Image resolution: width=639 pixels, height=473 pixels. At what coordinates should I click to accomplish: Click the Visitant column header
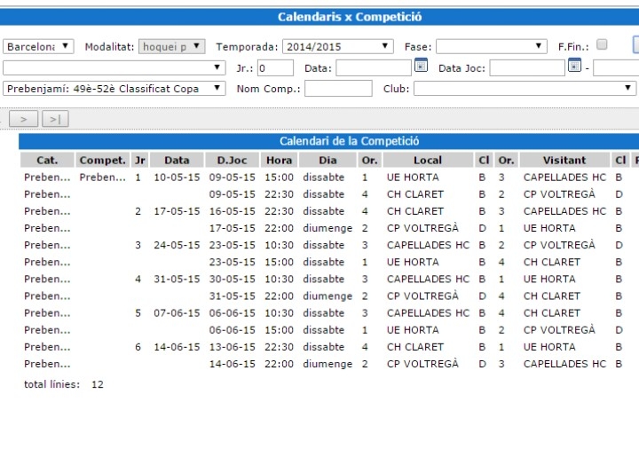(564, 161)
